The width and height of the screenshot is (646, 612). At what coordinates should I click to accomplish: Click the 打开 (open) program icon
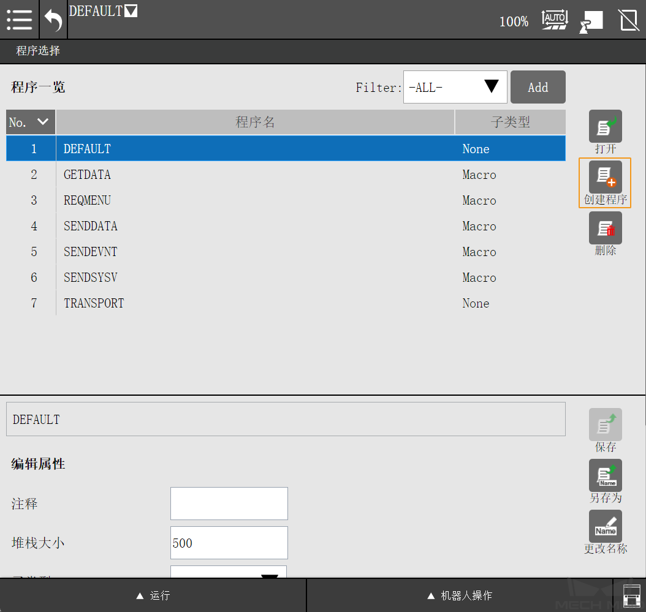605,126
